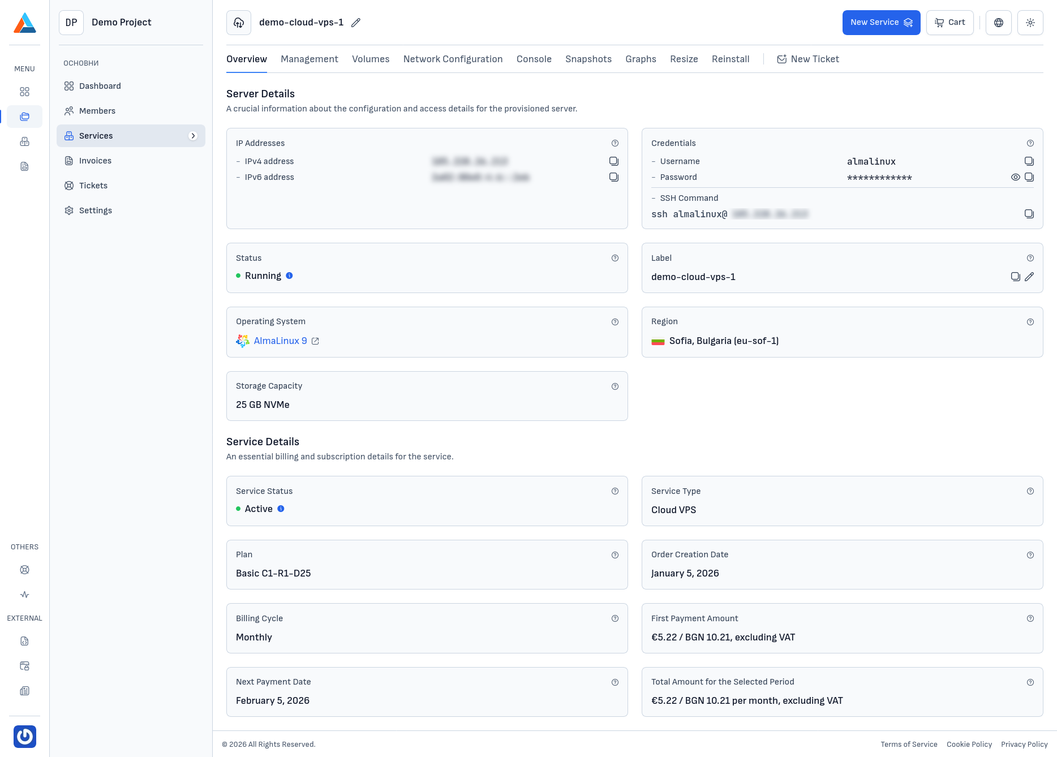The width and height of the screenshot is (1057, 757).
Task: Switch to the Snapshots tab
Action: (x=588, y=59)
